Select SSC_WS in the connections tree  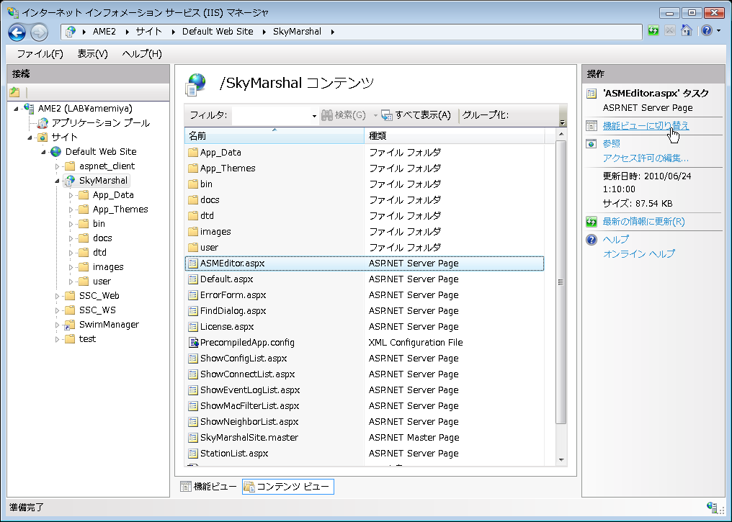tap(97, 310)
